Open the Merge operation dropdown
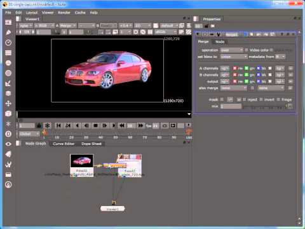Viewport: 305px width, 229px height. [232, 50]
